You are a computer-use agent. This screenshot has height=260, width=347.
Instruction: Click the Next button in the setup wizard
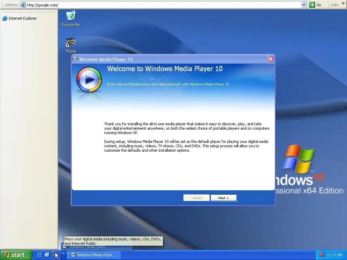[x=224, y=198]
